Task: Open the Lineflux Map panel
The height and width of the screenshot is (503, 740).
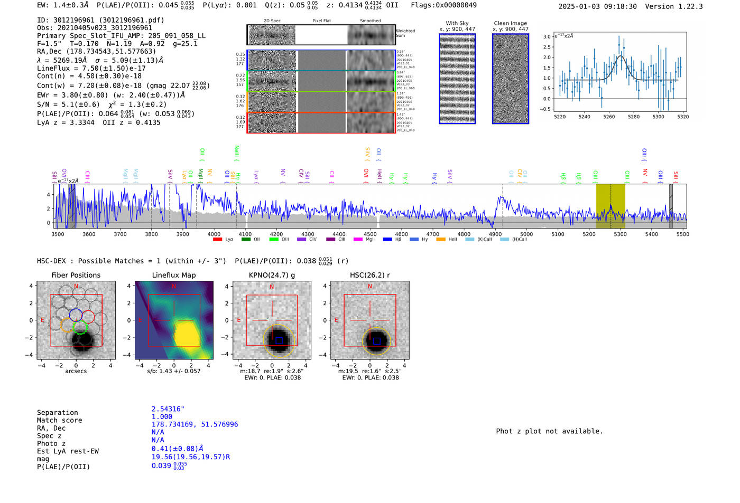Action: click(174, 320)
